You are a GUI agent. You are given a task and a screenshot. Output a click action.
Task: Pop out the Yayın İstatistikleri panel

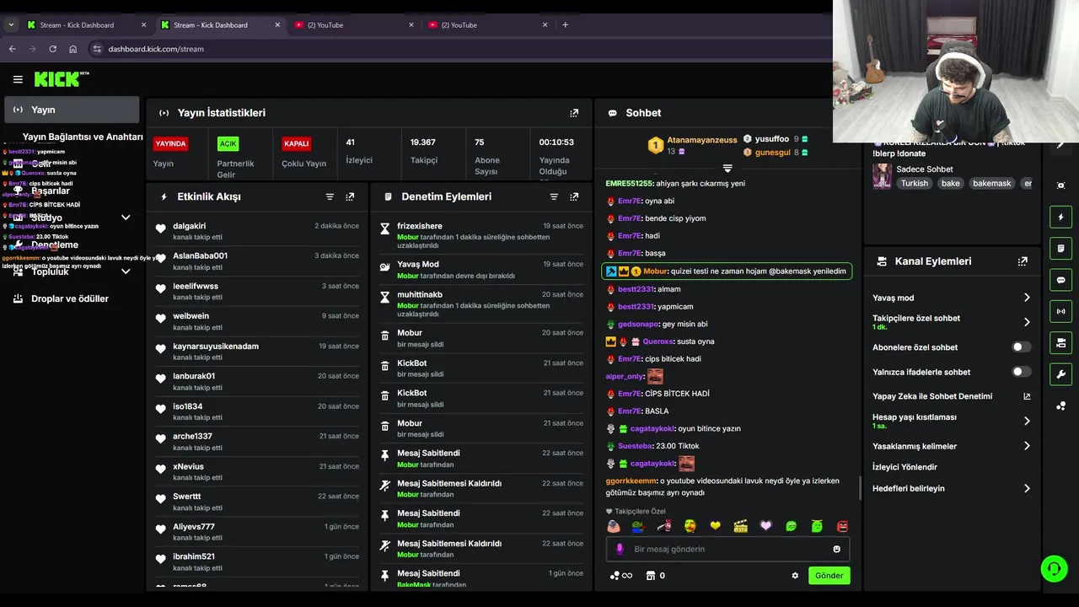click(x=574, y=113)
